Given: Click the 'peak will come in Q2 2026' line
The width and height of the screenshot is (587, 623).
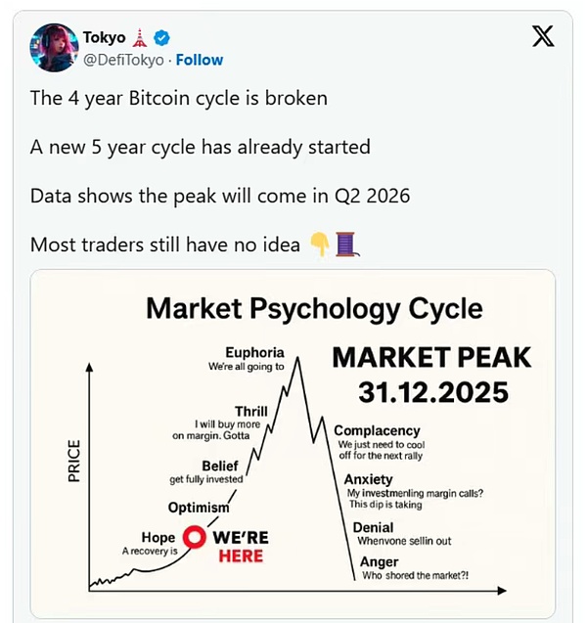Looking at the screenshot, I should (x=219, y=196).
